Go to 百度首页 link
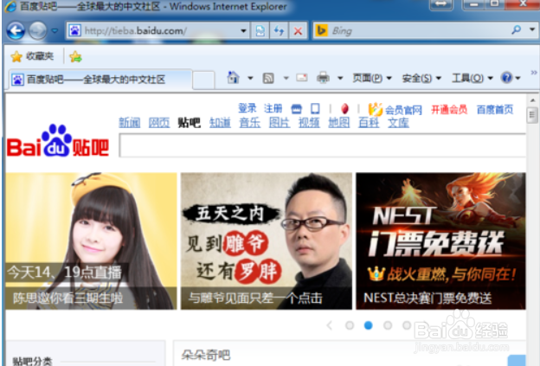Screen dimensions: 540x366 (495, 110)
